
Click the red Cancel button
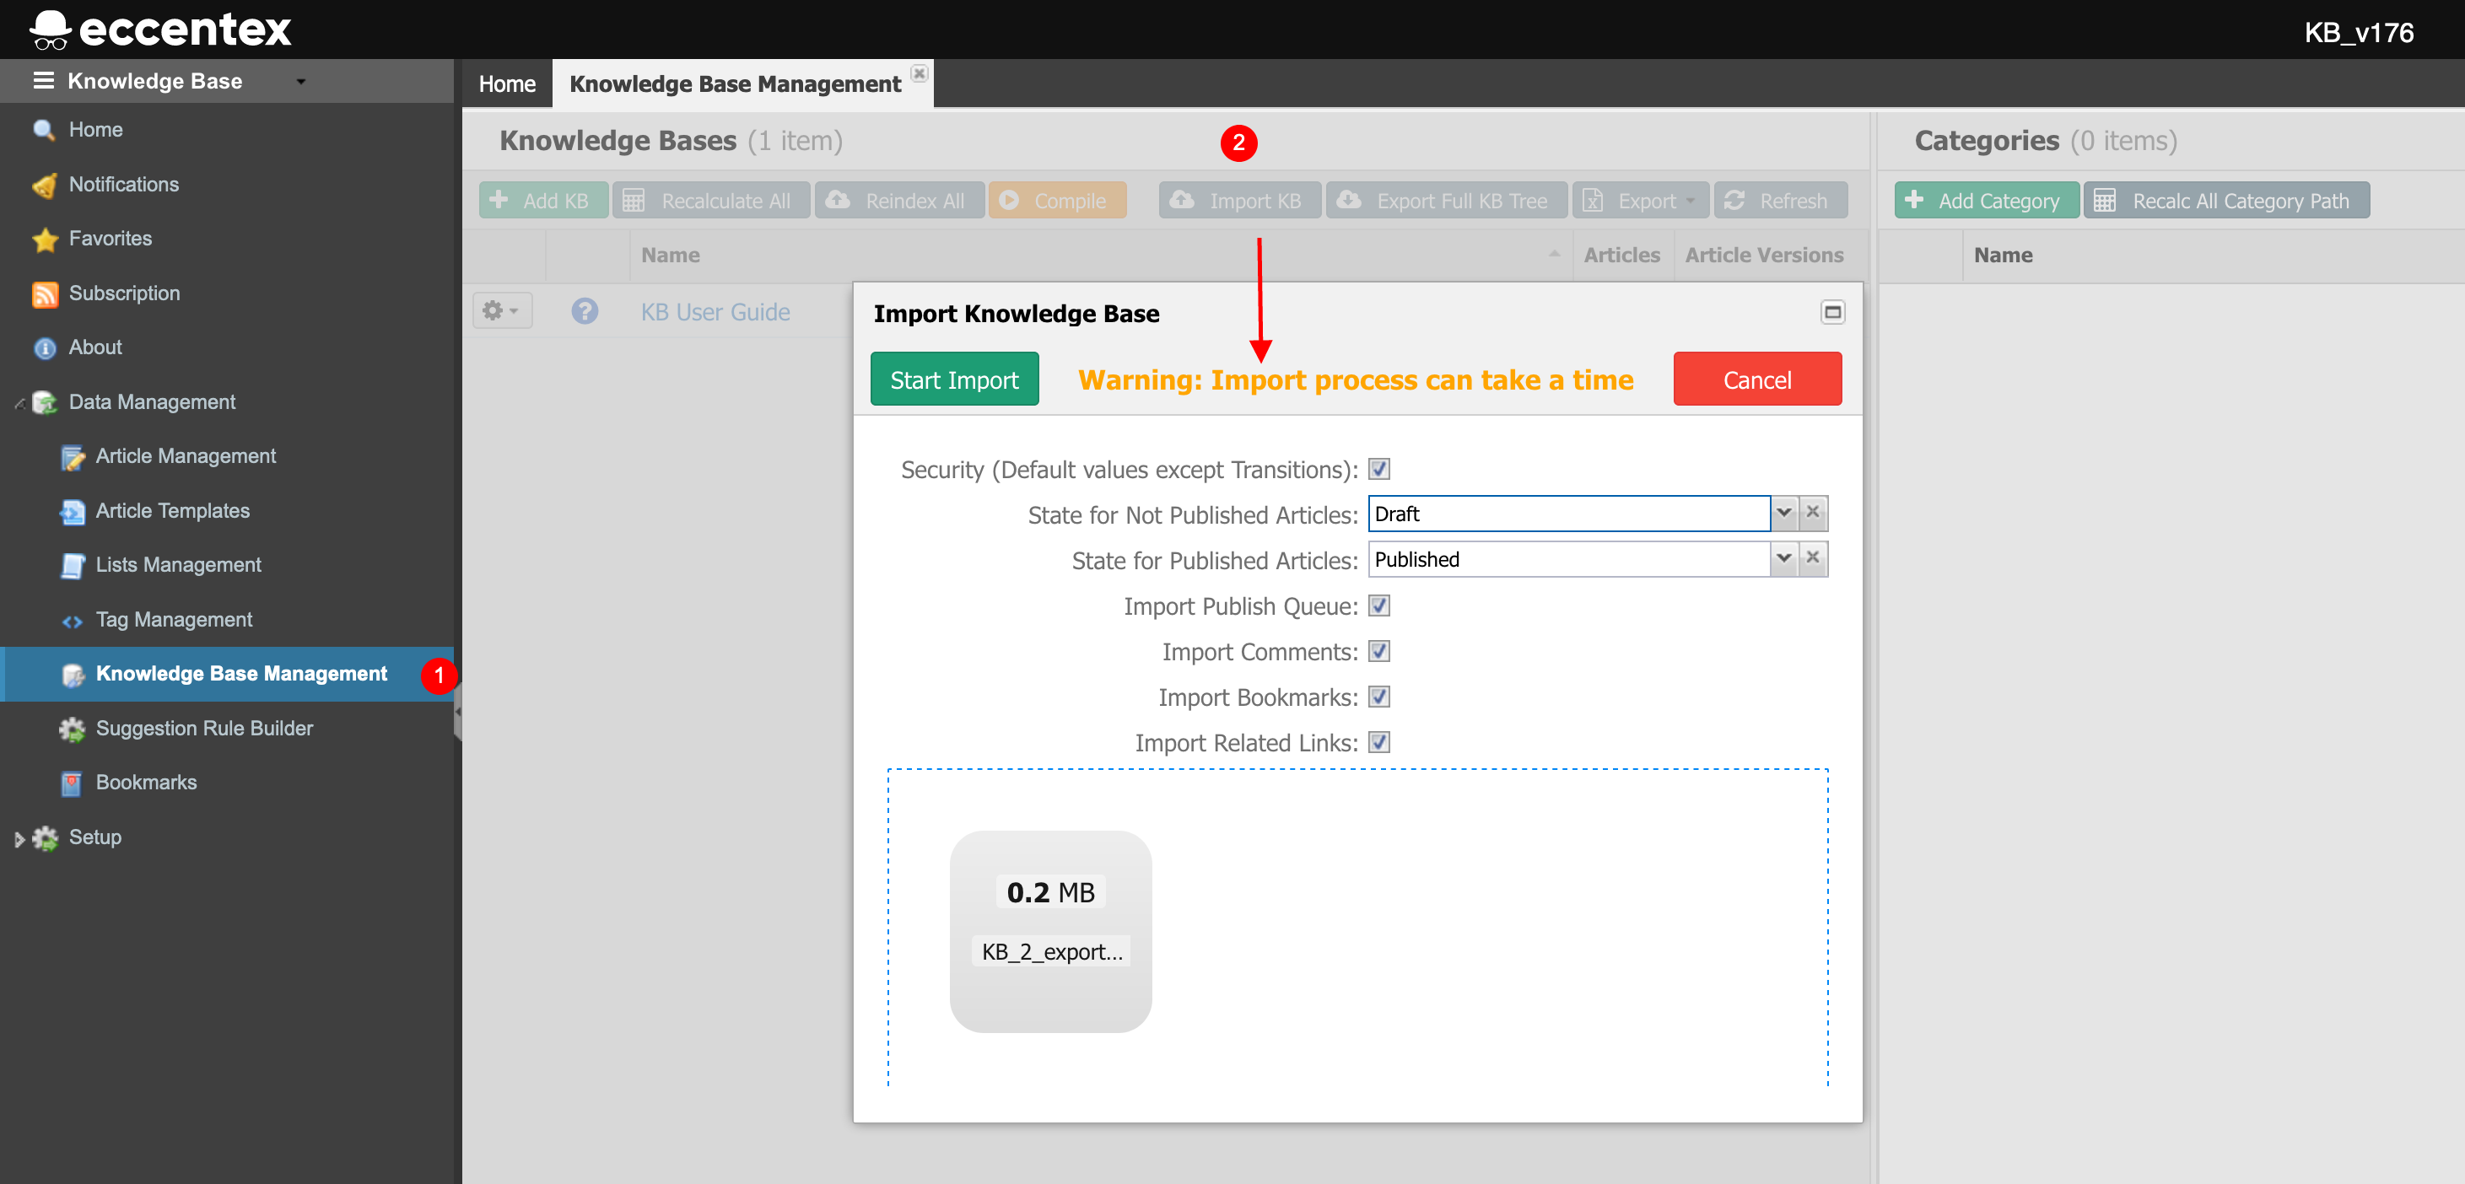pyautogui.click(x=1757, y=379)
